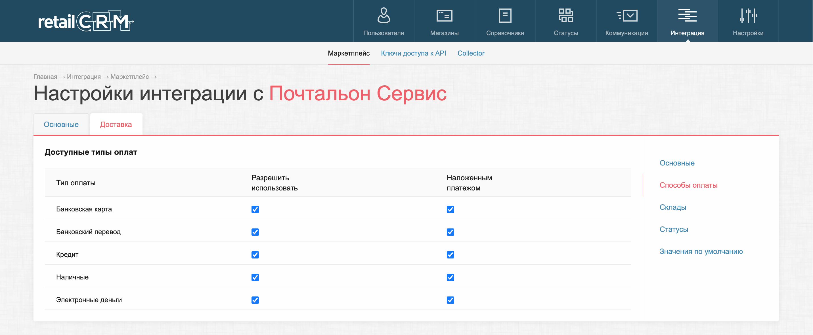Uncheck Разрешить использовать for Кредит
813x335 pixels.
pos(255,255)
